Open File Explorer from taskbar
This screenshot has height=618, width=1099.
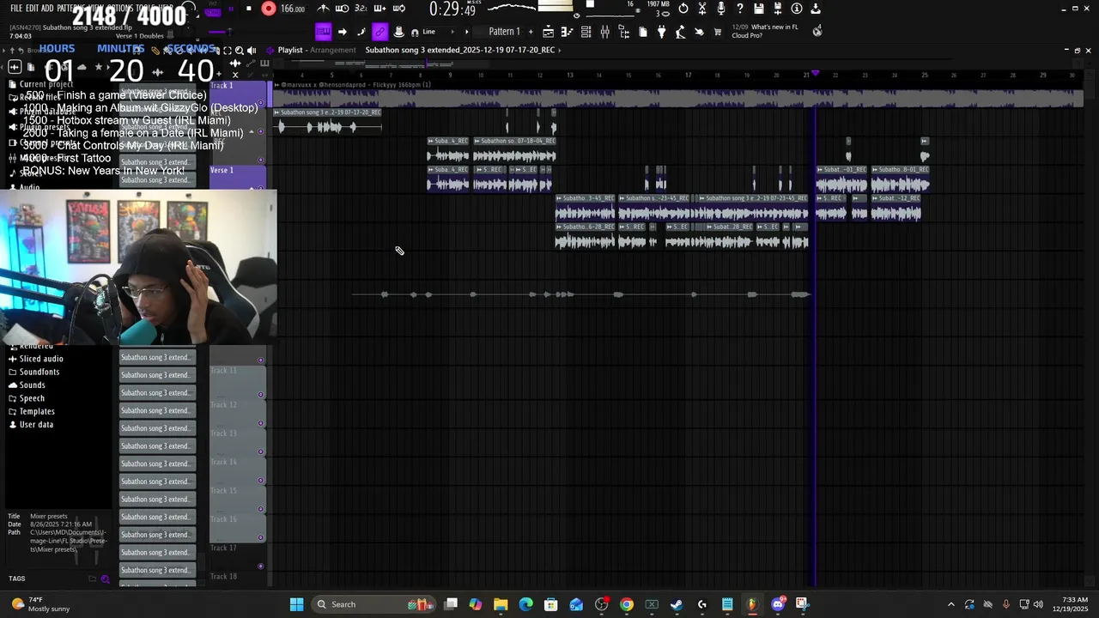click(x=501, y=604)
